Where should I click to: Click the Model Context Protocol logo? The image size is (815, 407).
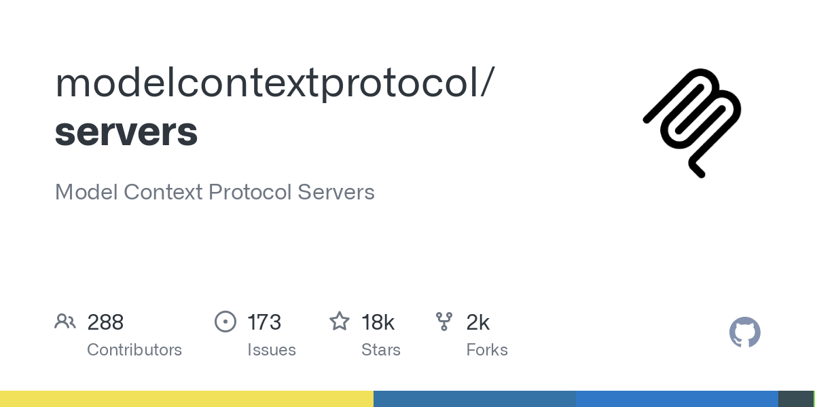692,122
